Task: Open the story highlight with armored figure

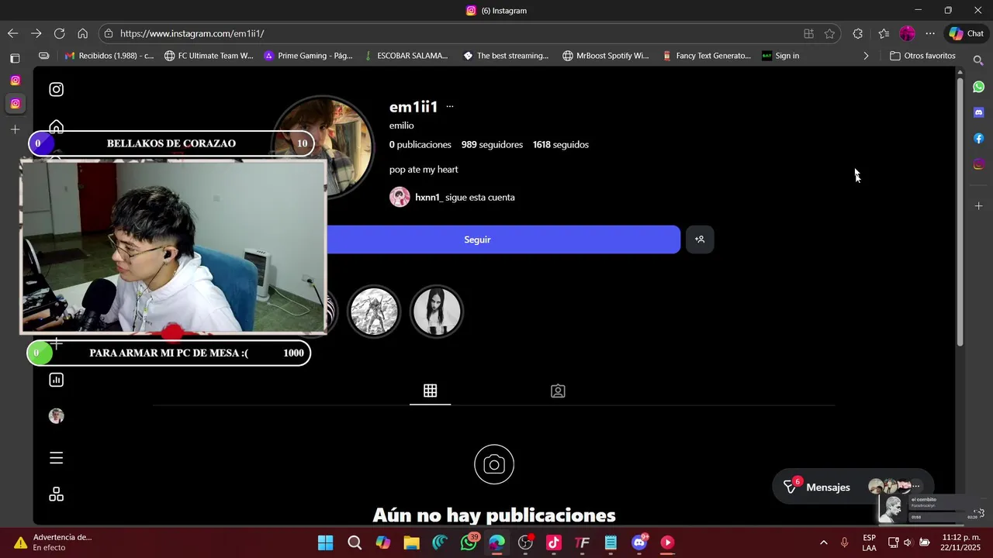Action: point(374,312)
